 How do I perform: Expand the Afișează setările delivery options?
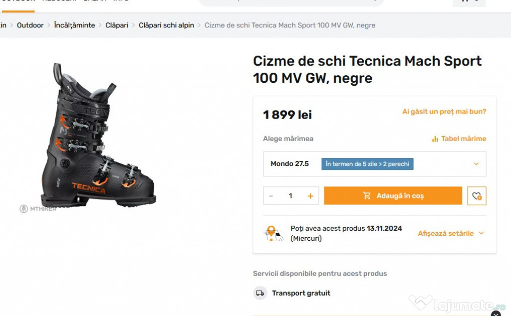click(451, 233)
